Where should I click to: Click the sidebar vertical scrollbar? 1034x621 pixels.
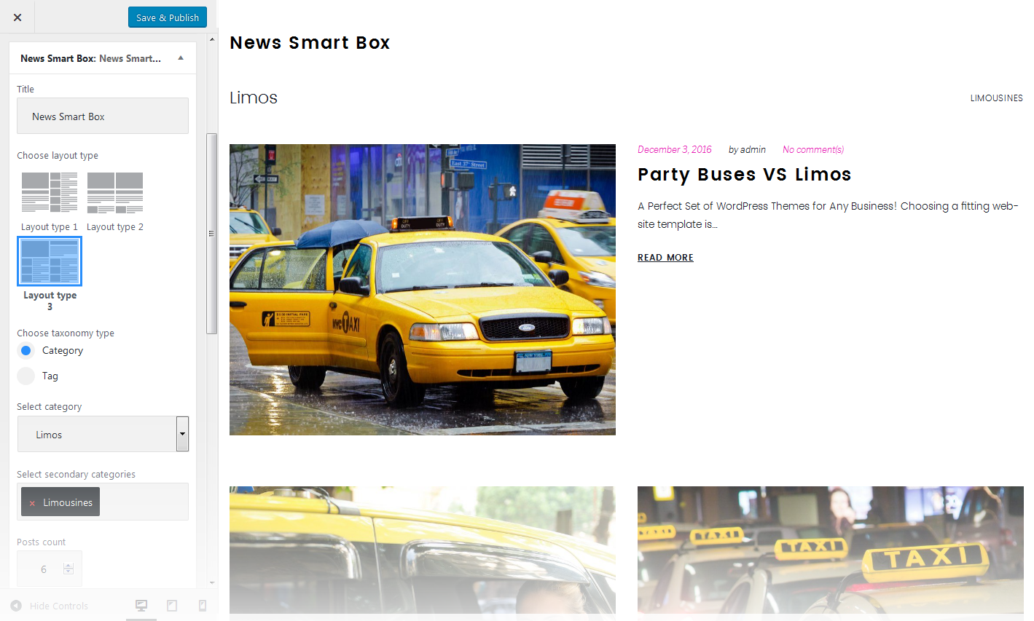click(x=212, y=233)
